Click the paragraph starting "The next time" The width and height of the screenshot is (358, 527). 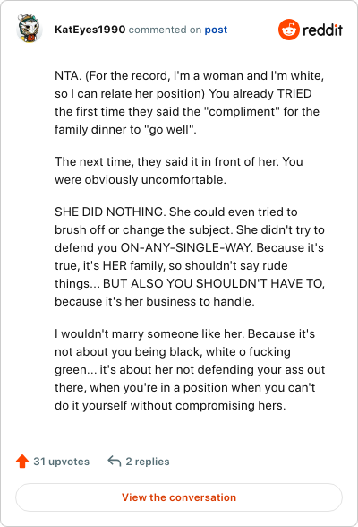[179, 170]
